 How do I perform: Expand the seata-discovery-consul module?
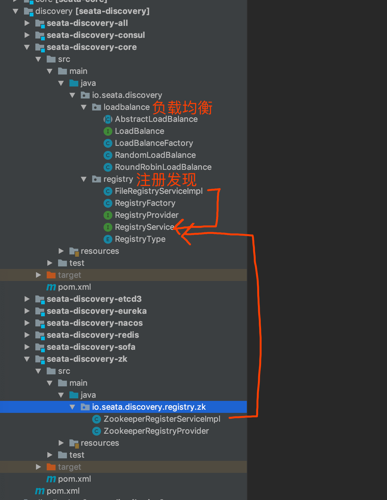click(27, 35)
